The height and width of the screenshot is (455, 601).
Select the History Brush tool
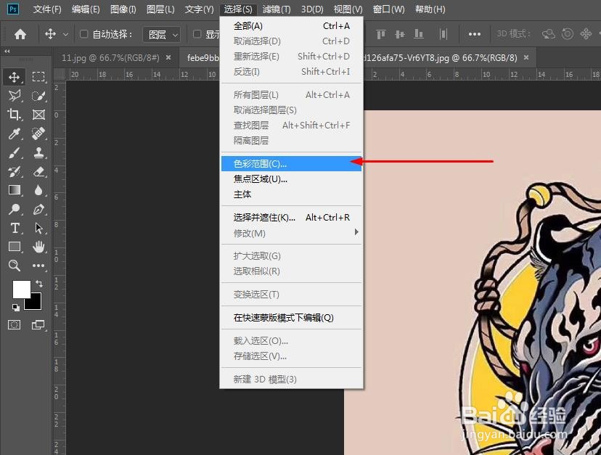(15, 171)
